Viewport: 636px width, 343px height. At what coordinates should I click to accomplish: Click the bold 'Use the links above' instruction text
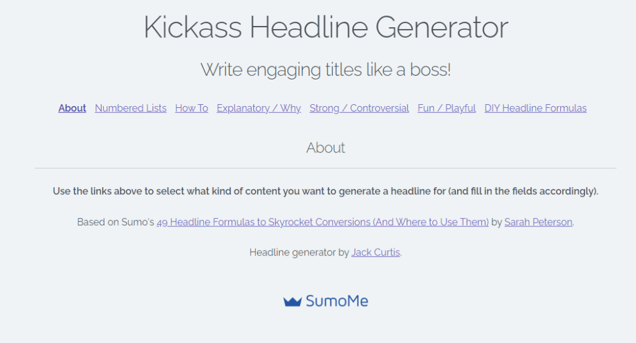click(325, 191)
